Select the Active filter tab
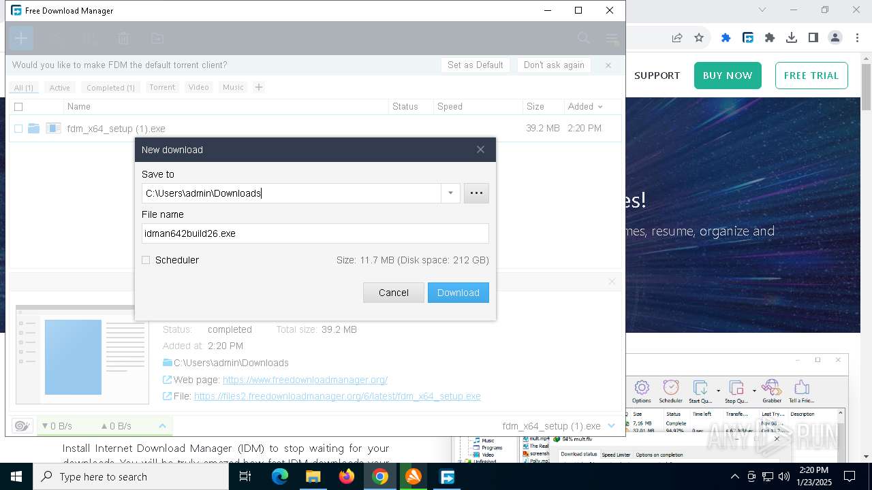 coord(59,87)
